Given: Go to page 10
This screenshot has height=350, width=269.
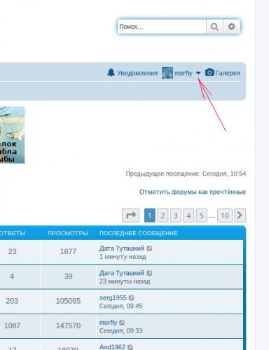Looking at the screenshot, I should coord(225,215).
